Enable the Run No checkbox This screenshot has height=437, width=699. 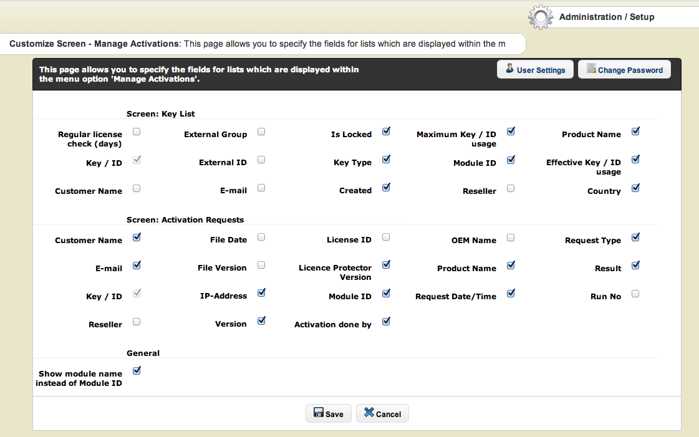point(635,294)
